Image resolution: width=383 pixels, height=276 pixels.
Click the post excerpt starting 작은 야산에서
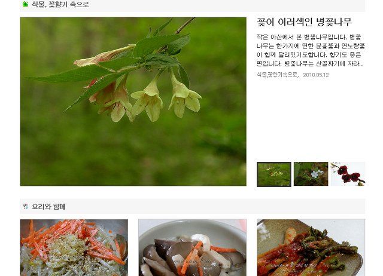click(311, 50)
